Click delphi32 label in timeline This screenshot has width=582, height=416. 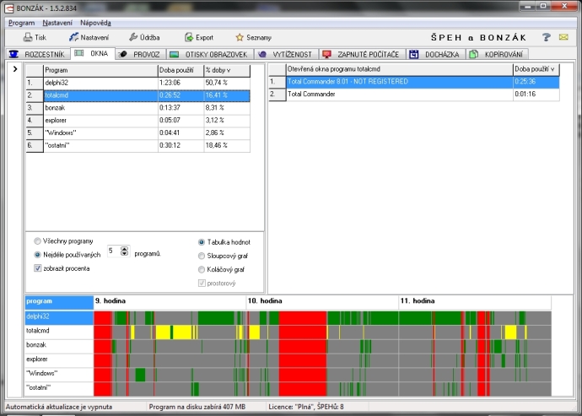coord(59,317)
